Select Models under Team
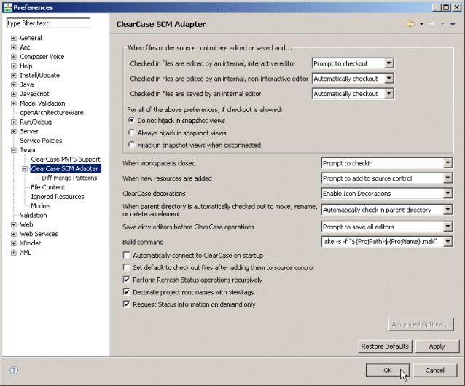 pyautogui.click(x=41, y=206)
